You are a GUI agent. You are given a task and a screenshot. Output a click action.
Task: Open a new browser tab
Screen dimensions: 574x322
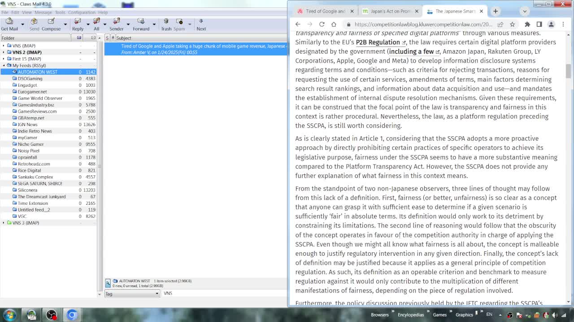coord(496,11)
